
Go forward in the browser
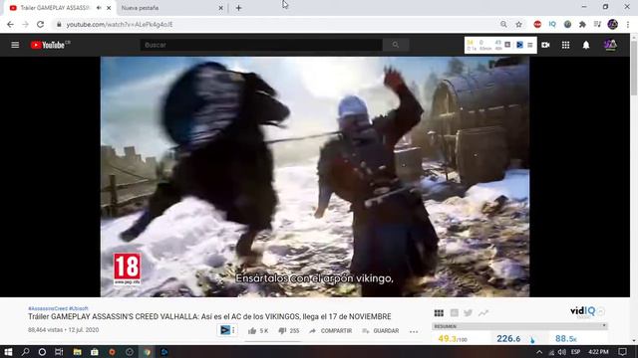(25, 24)
